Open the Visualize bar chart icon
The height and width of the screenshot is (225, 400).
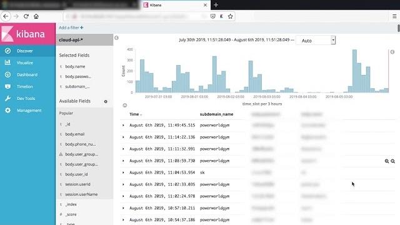[x=7, y=62]
